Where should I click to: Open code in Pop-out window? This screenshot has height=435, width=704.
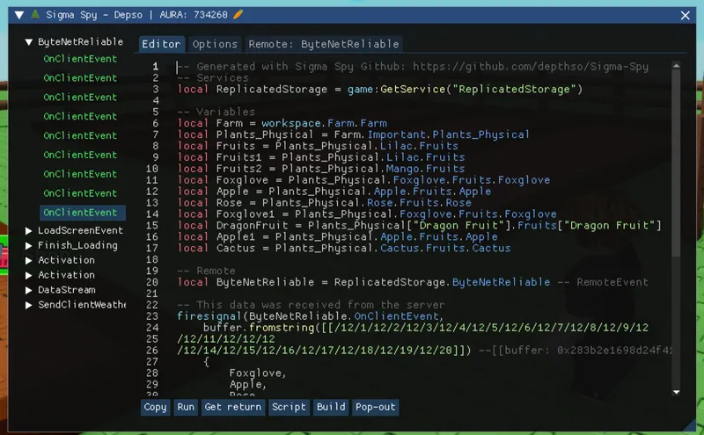375,407
